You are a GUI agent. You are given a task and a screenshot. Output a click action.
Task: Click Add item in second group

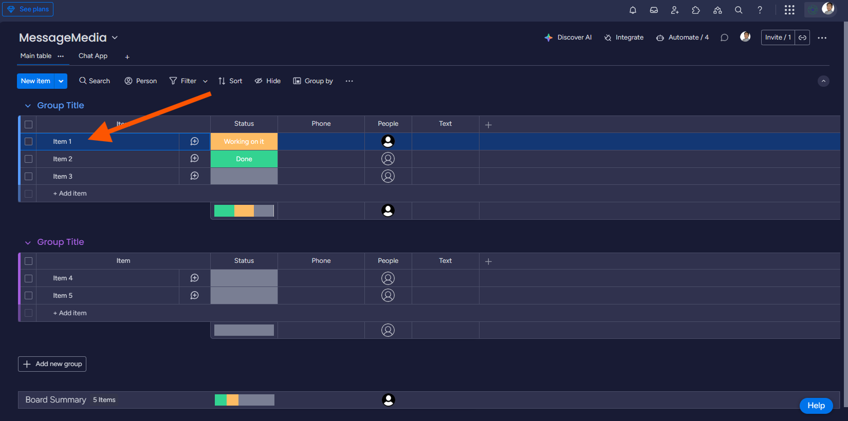point(70,313)
